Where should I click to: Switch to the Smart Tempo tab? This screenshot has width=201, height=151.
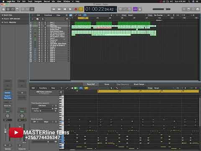click(139, 84)
